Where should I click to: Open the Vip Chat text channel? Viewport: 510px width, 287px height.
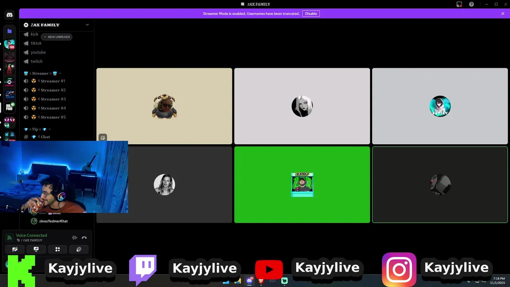(x=57, y=137)
